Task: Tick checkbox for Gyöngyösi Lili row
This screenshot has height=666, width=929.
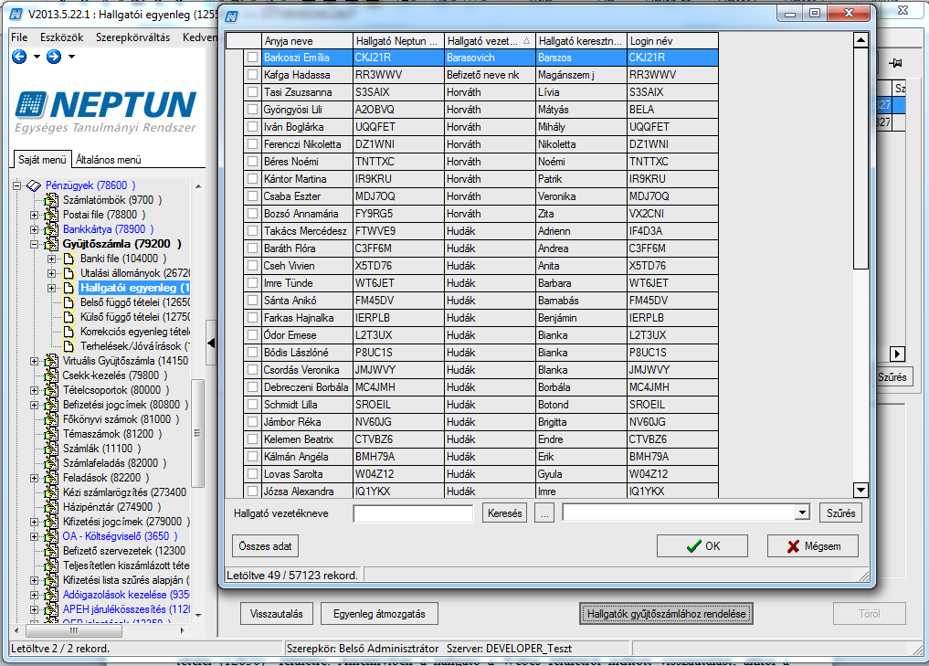Action: pos(253,110)
